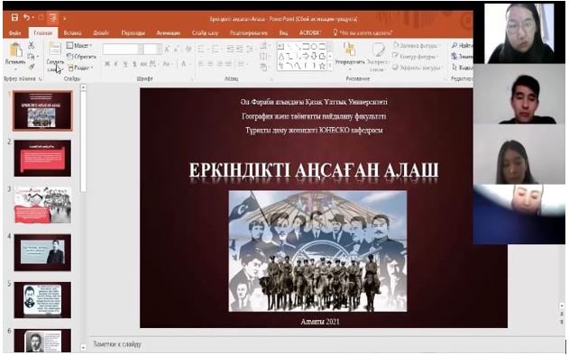The image size is (569, 355).
Task: Pick the triangle shape in gallery
Action: (x=281, y=56)
